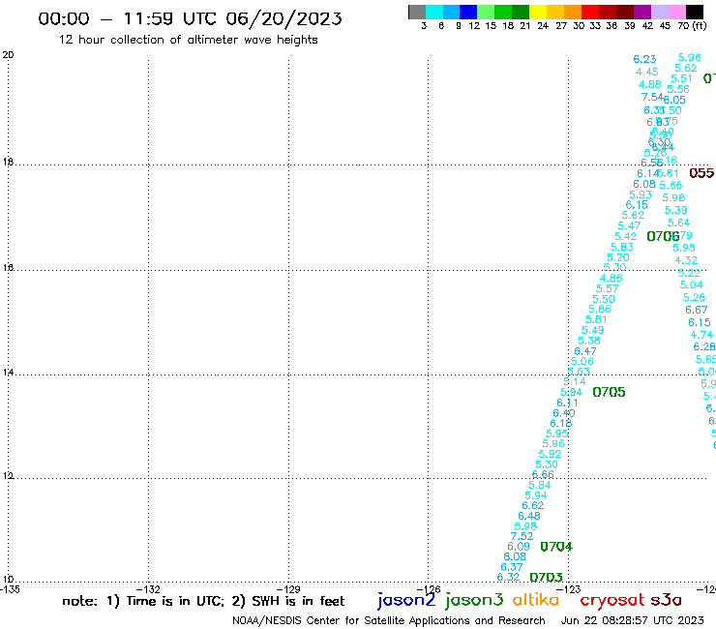Click the cyan 6 ft legend swatch
The width and height of the screenshot is (716, 629).
[x=434, y=12]
